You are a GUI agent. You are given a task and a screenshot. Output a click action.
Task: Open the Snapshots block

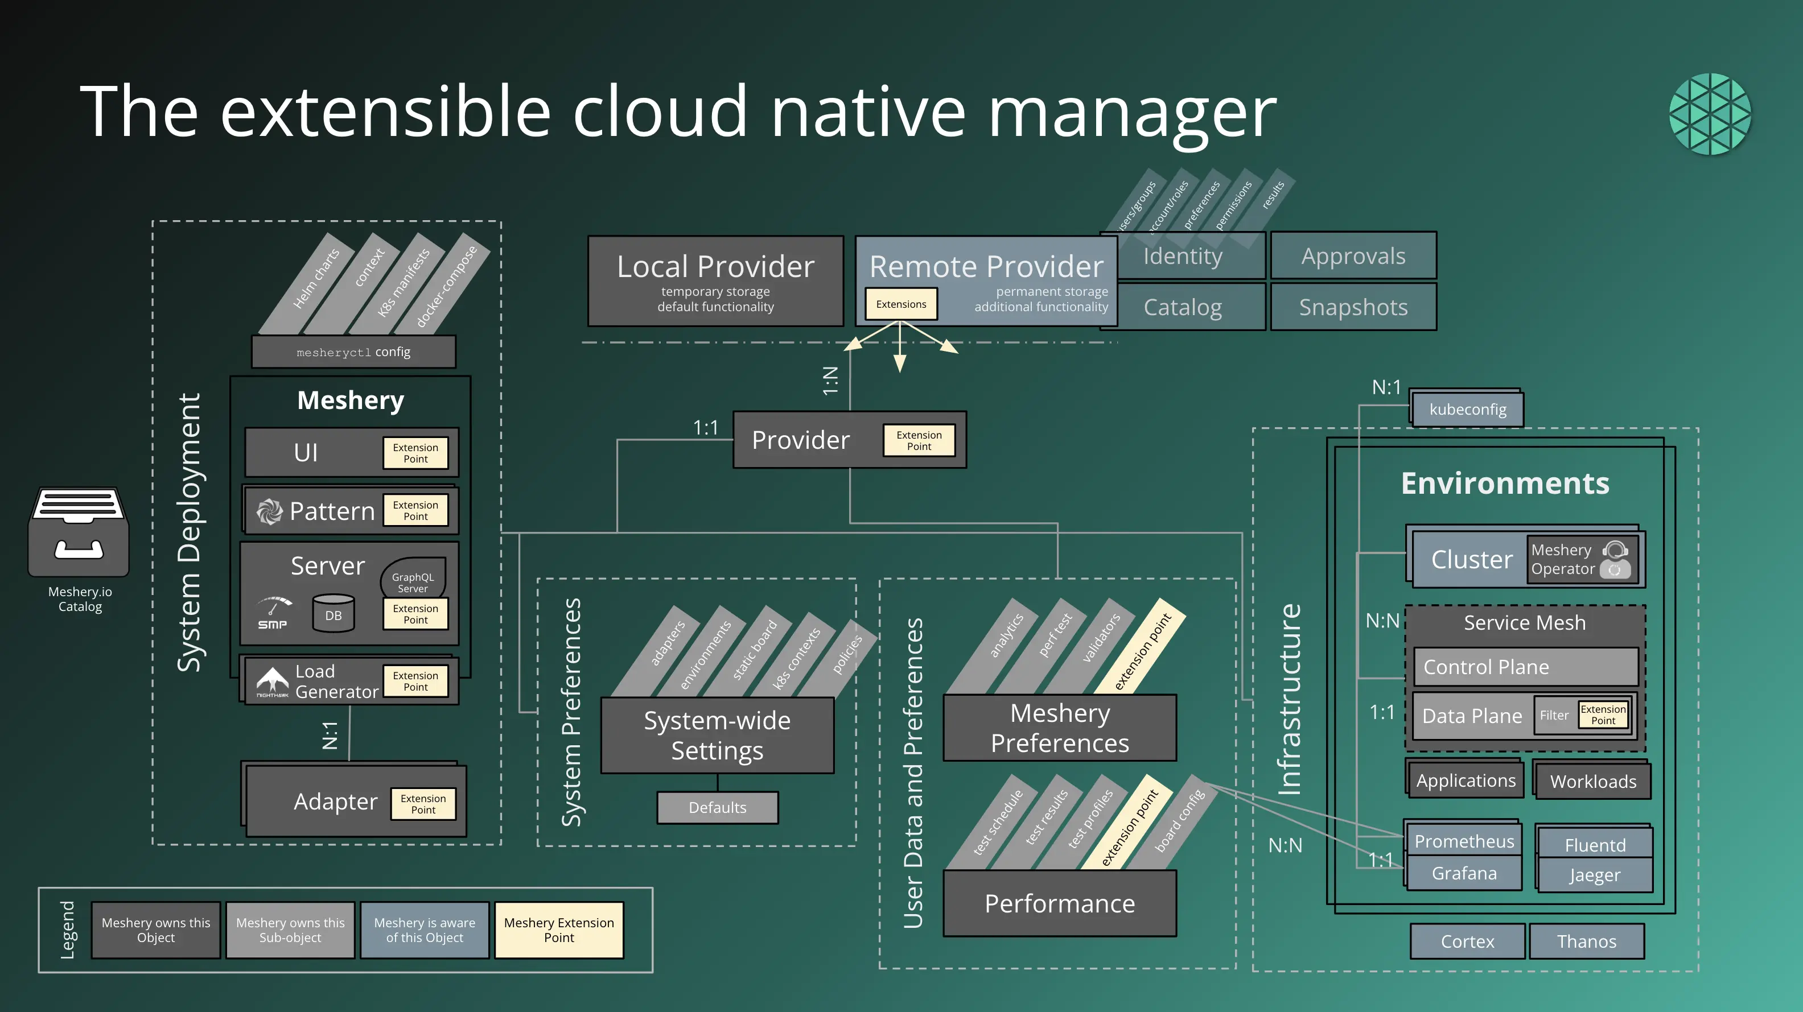coord(1353,307)
